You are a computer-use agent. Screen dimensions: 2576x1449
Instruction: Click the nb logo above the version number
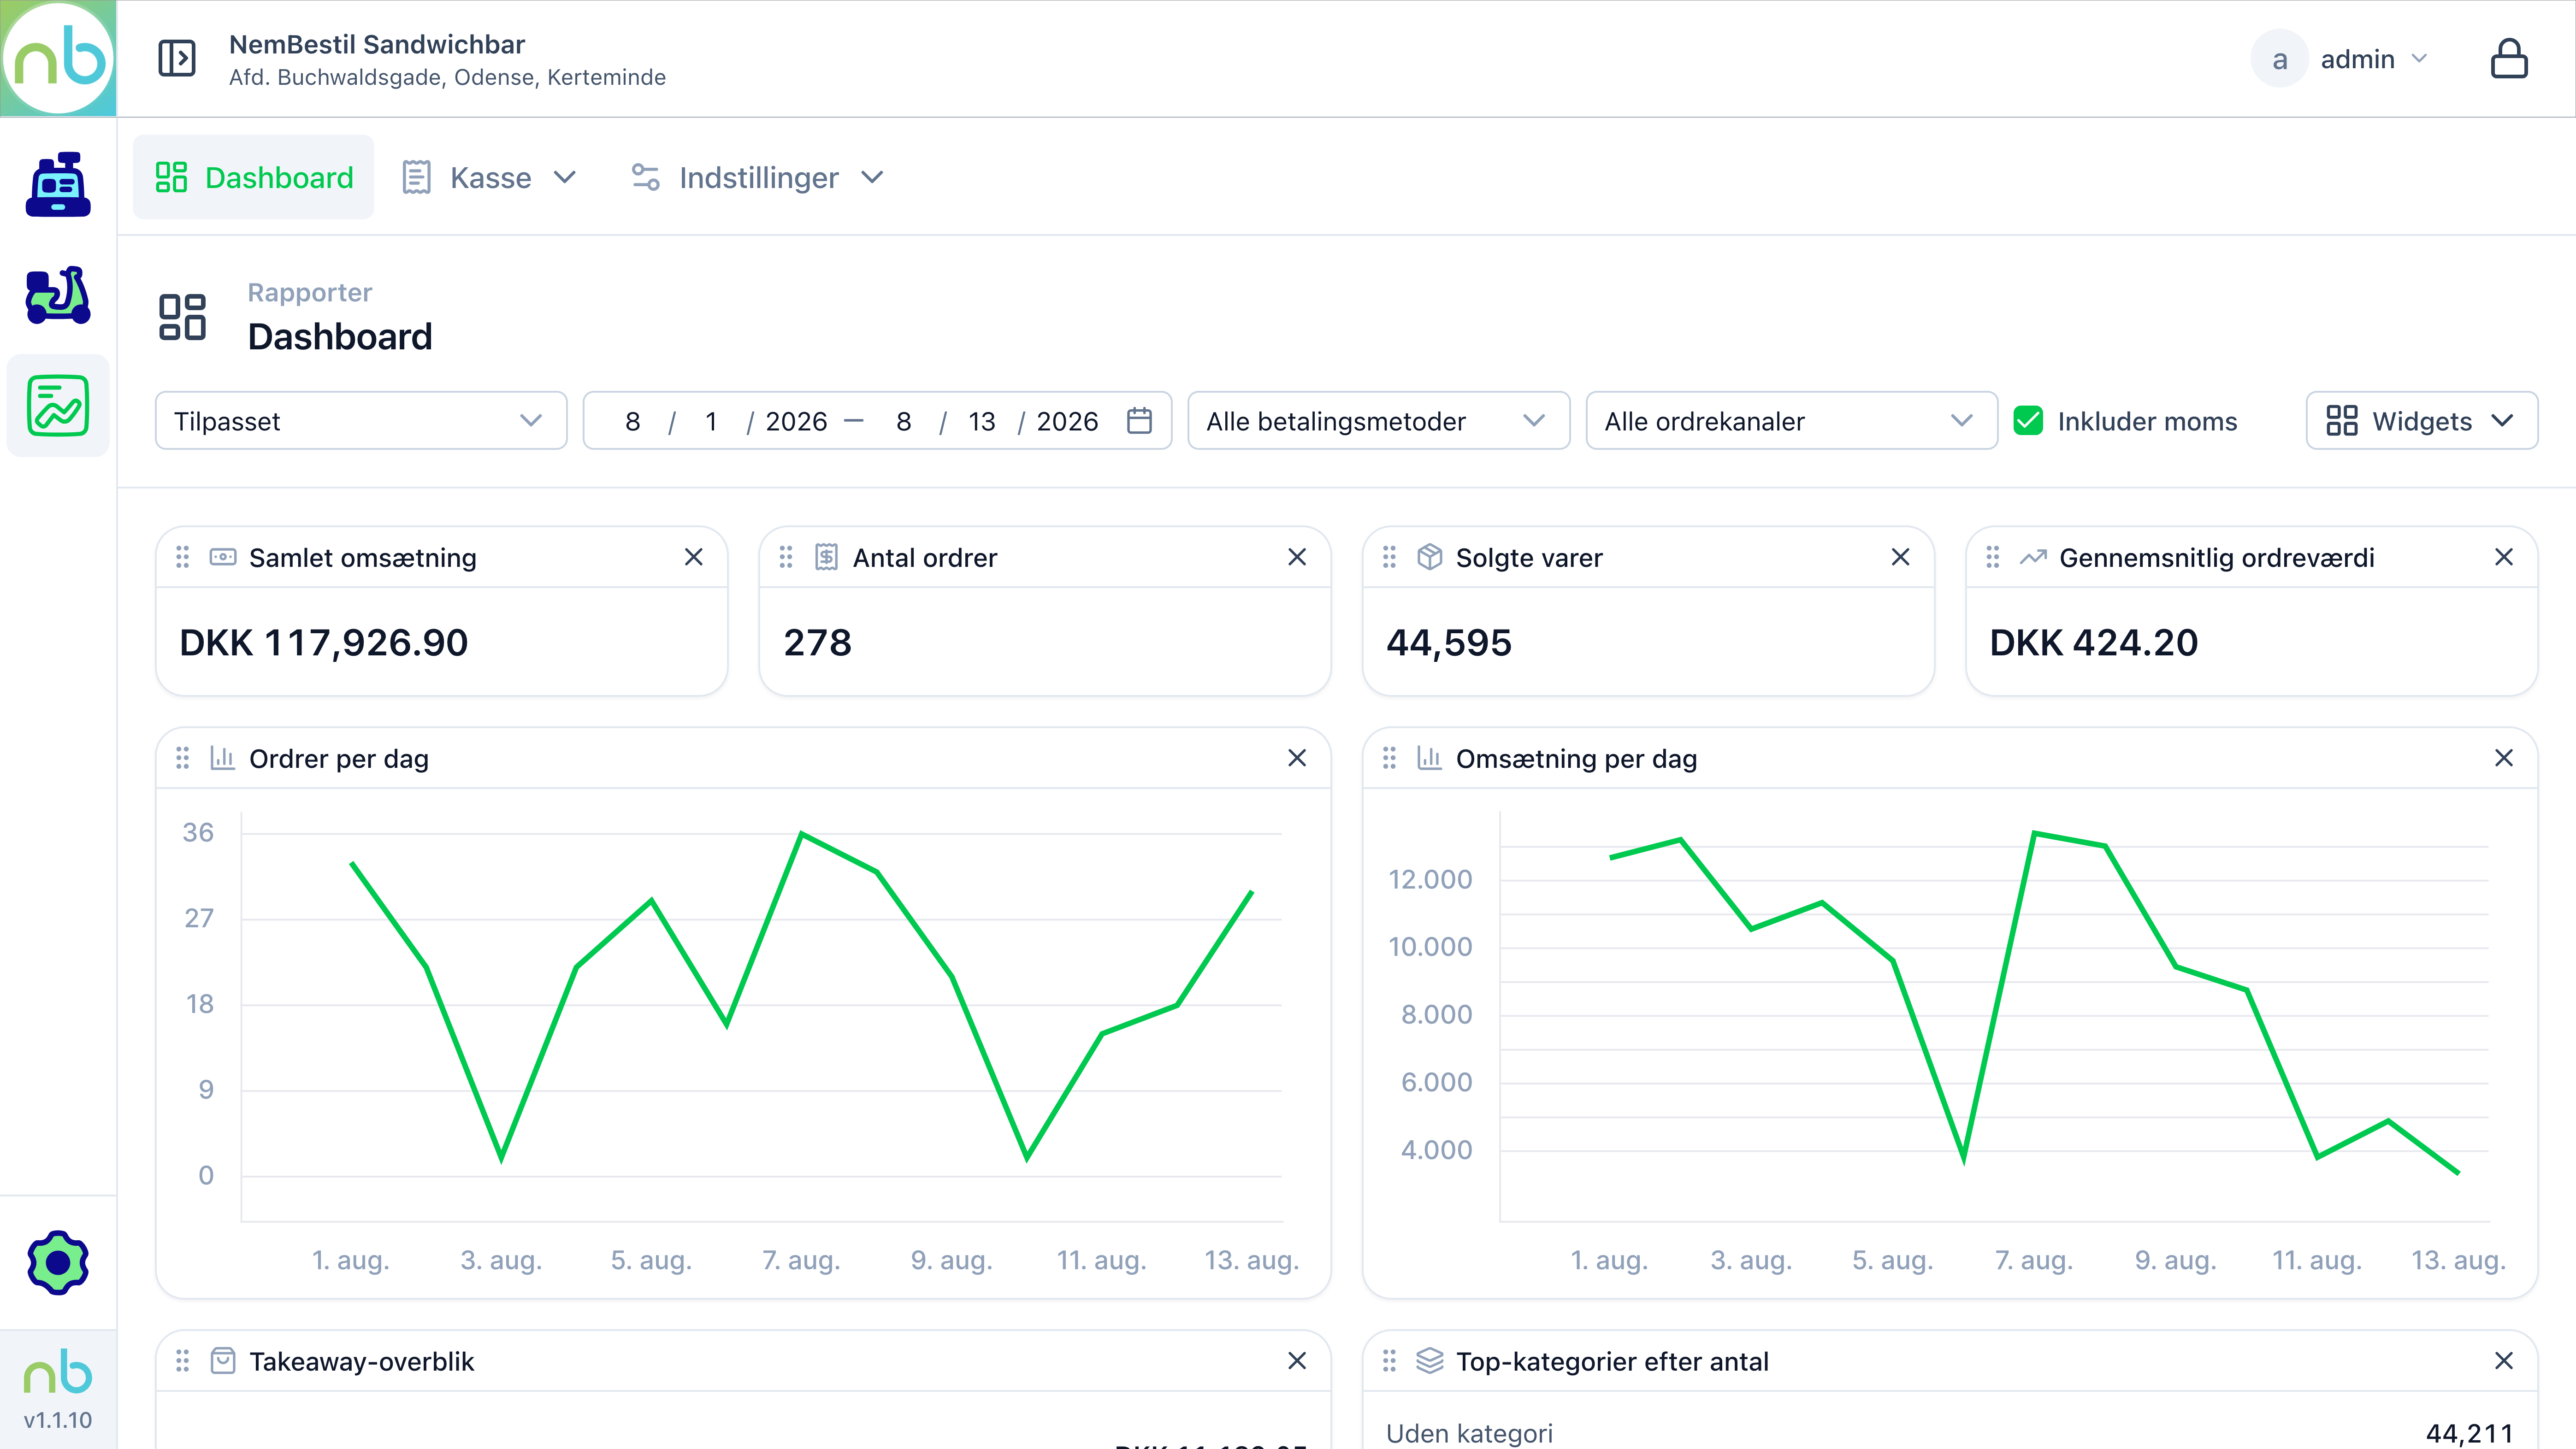coord(58,1371)
